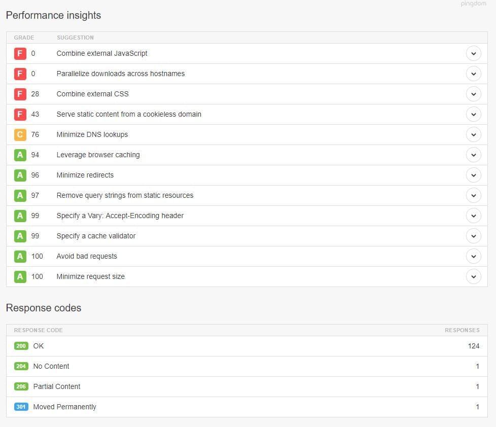Expand Serve static content cookieless domain row

tap(473, 114)
